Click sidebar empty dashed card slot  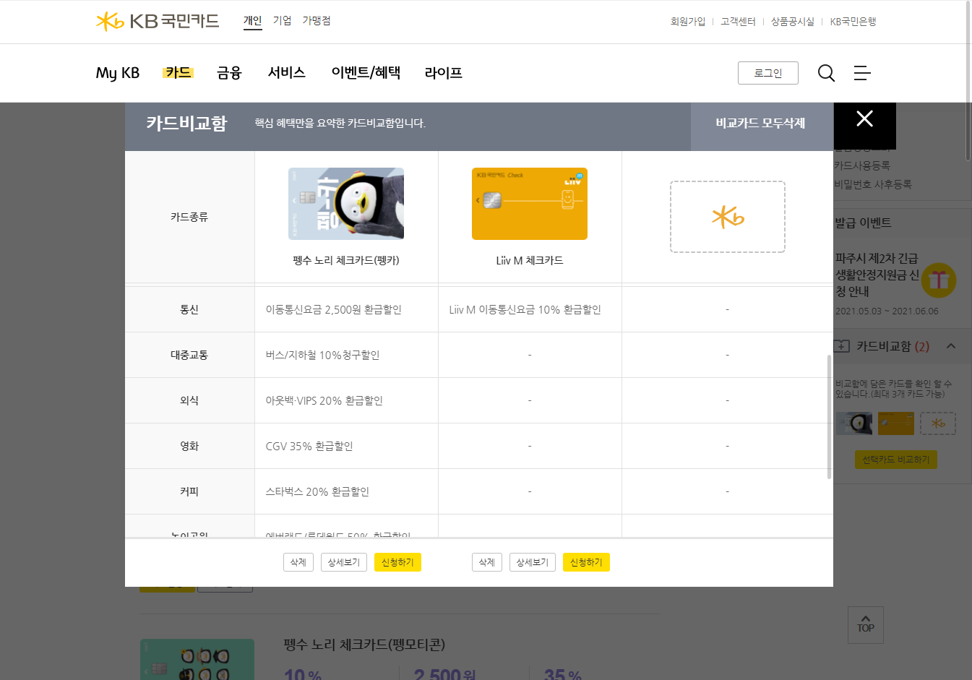(x=938, y=423)
